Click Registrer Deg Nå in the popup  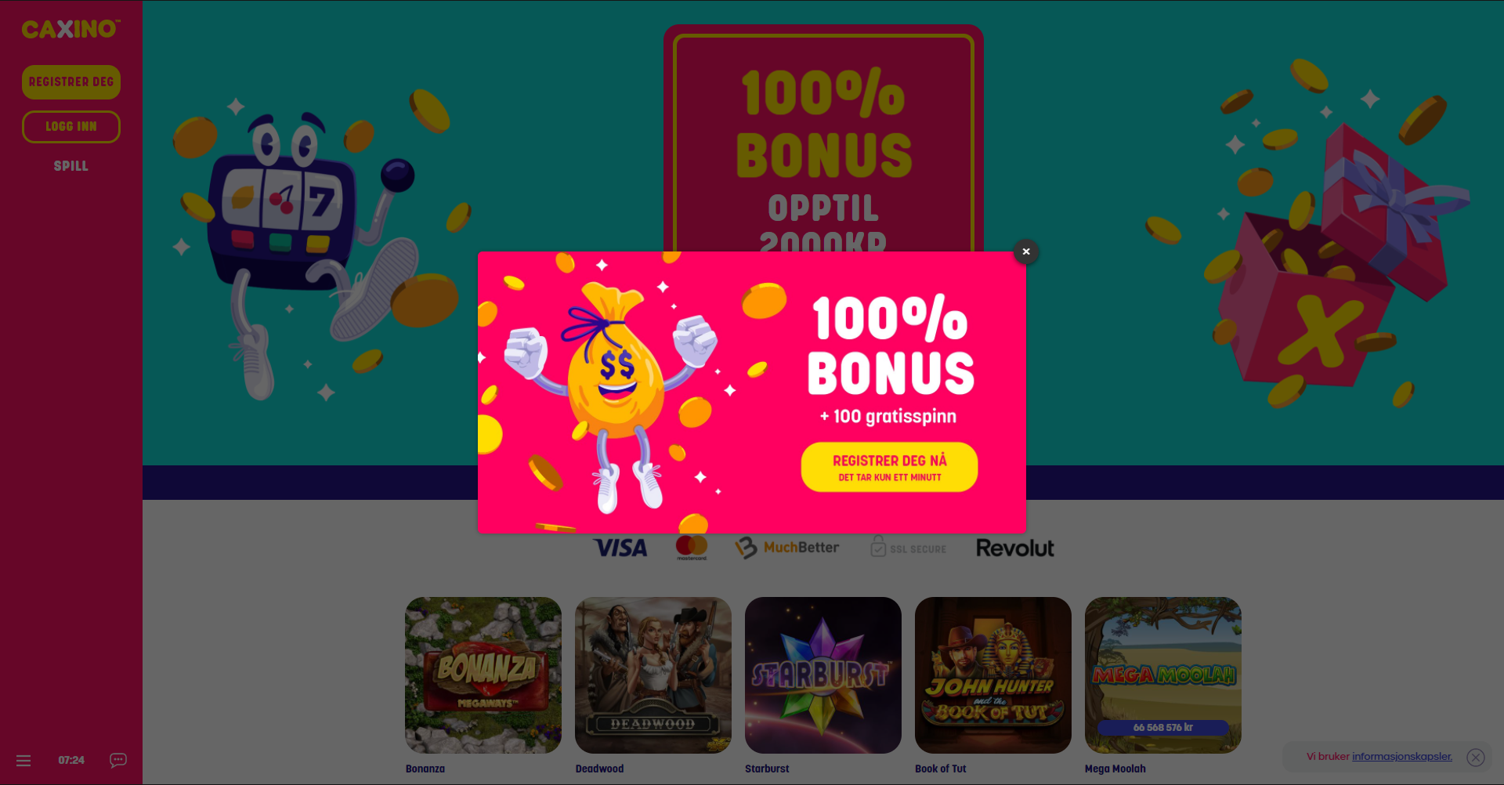(889, 468)
